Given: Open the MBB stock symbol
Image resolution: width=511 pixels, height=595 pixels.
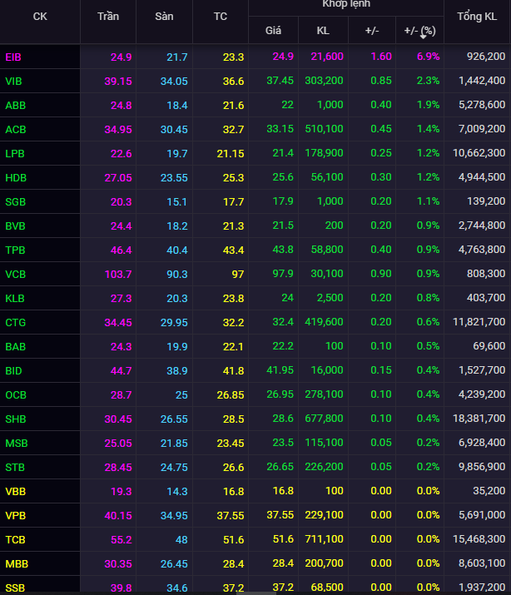Looking at the screenshot, I should [17, 564].
